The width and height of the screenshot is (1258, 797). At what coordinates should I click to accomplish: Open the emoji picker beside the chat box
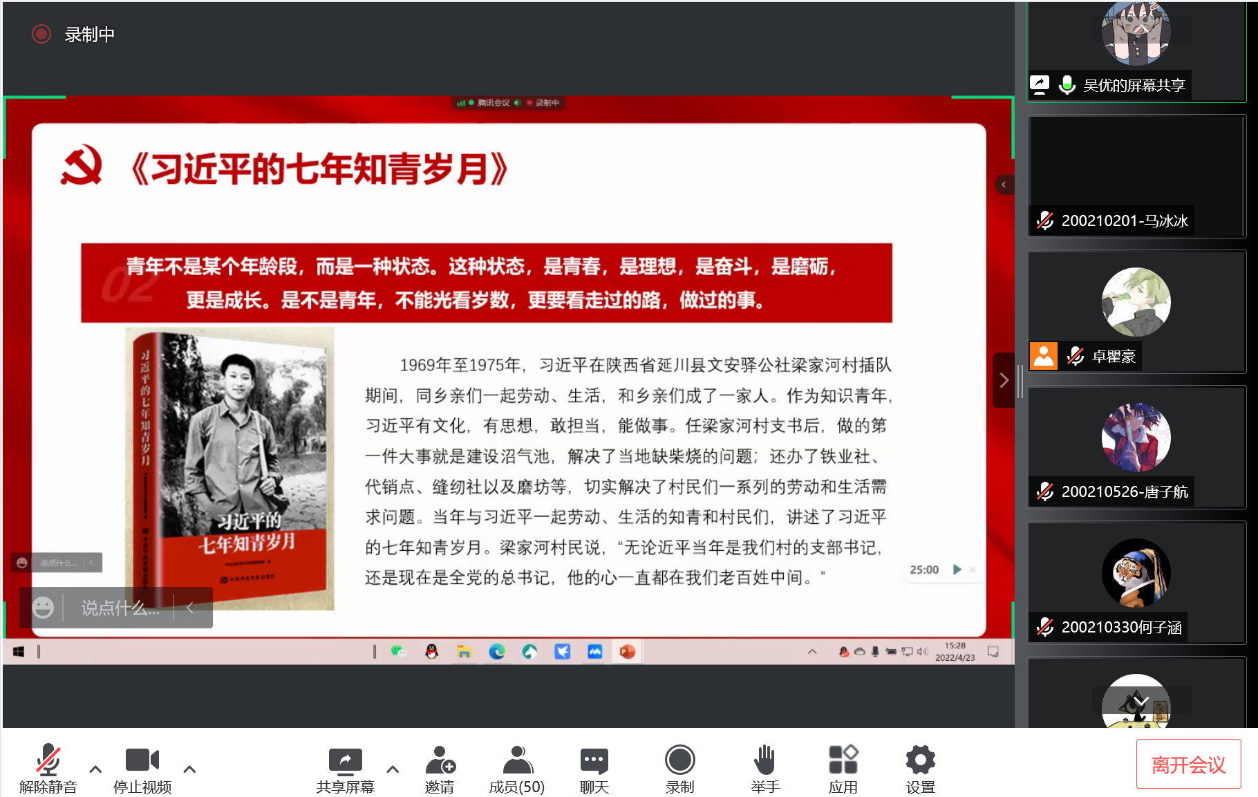pyautogui.click(x=45, y=608)
